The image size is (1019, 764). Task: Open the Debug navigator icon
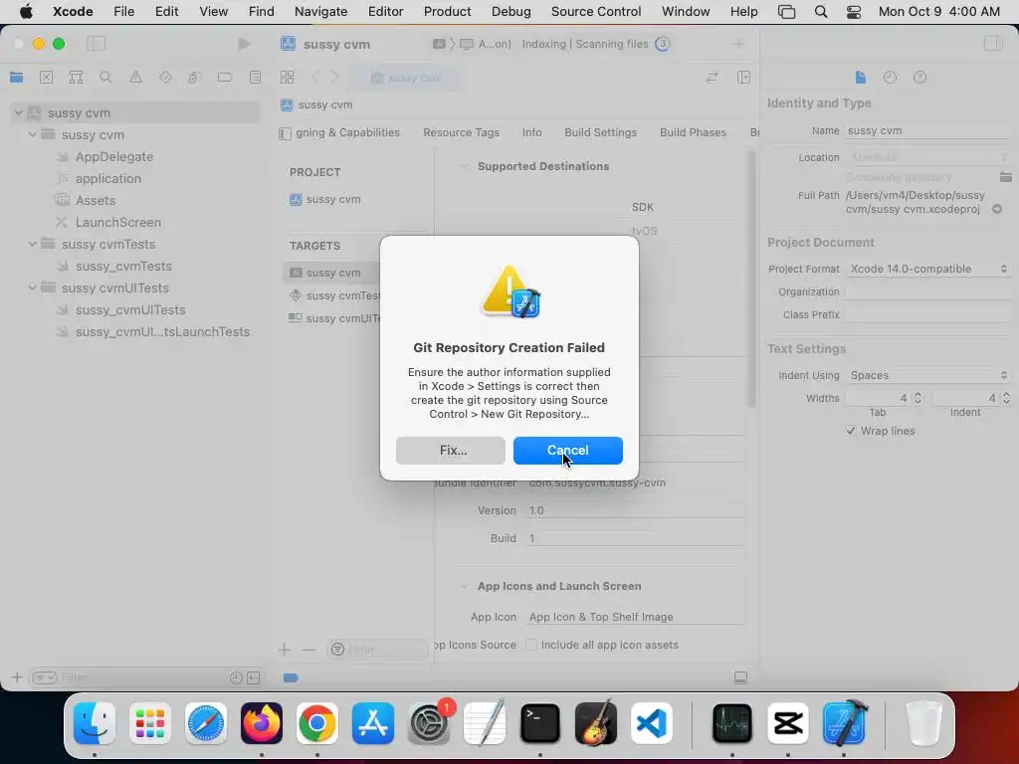point(194,78)
